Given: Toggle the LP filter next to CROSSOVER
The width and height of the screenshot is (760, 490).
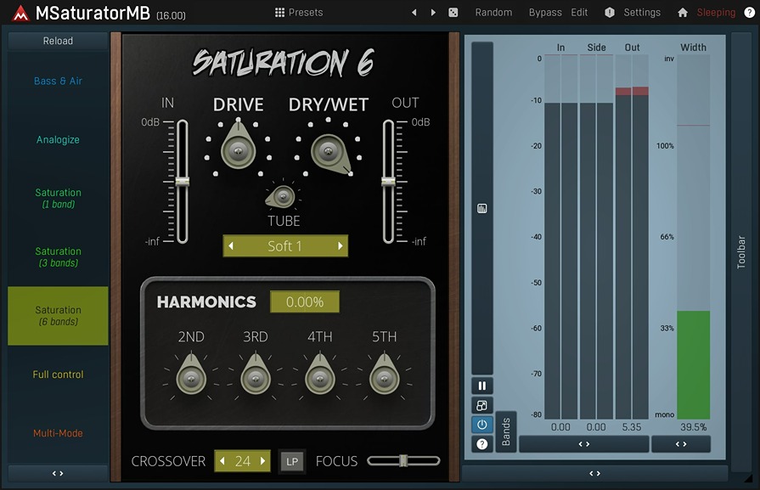Looking at the screenshot, I should [292, 461].
